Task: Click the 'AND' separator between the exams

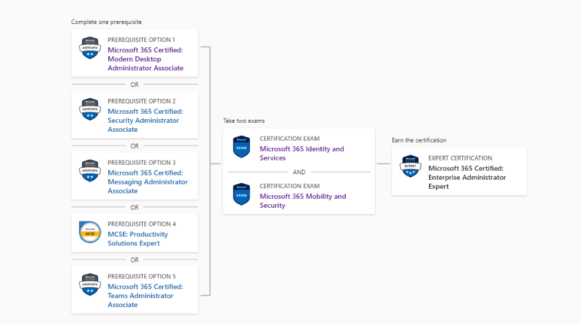Action: pos(299,172)
